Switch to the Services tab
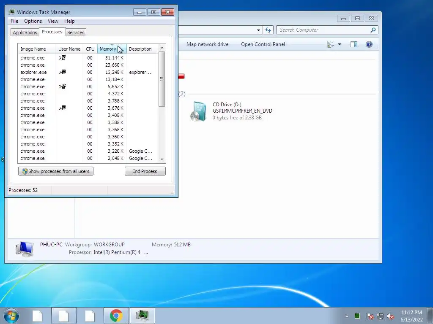This screenshot has width=433, height=324. 76,32
